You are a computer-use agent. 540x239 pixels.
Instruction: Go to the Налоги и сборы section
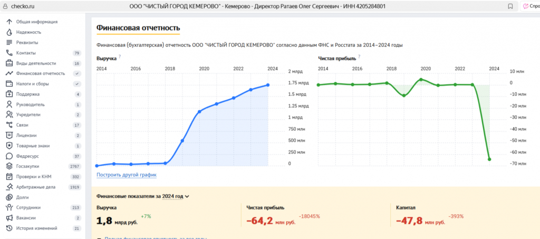point(34,84)
